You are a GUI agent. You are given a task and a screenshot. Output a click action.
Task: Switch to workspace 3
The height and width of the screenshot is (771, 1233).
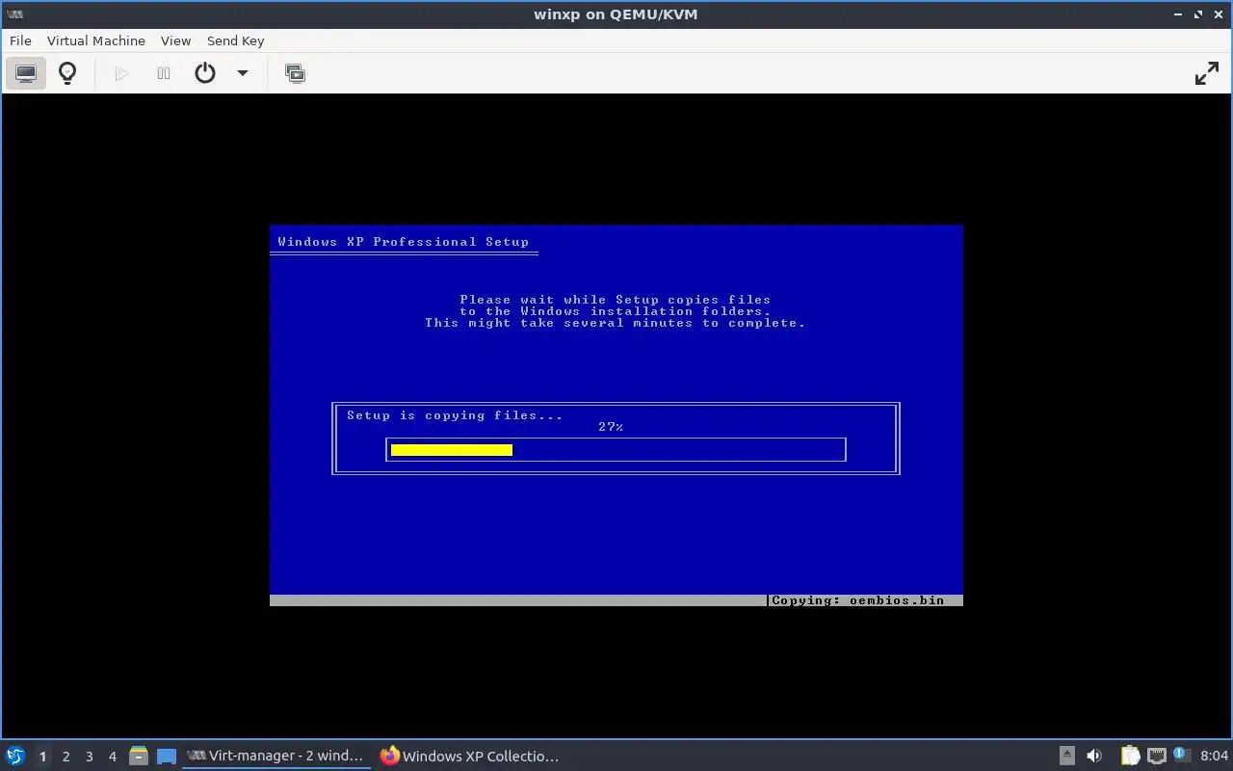point(89,757)
